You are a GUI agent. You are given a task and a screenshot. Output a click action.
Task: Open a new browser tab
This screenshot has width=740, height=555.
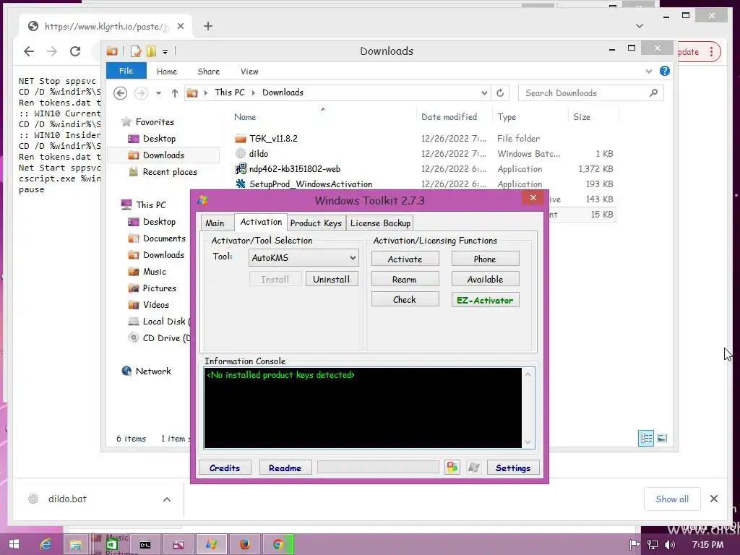(x=208, y=26)
